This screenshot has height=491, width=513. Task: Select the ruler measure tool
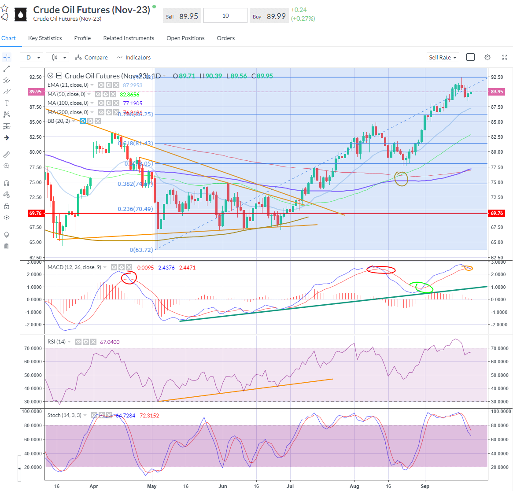[x=7, y=155]
